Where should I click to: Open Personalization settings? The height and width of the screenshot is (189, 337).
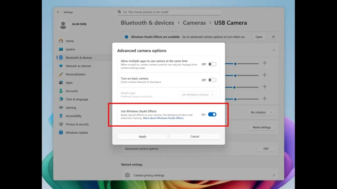click(75, 74)
